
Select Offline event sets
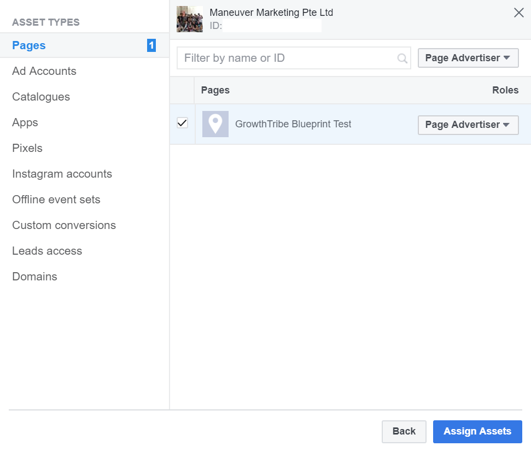pos(56,199)
